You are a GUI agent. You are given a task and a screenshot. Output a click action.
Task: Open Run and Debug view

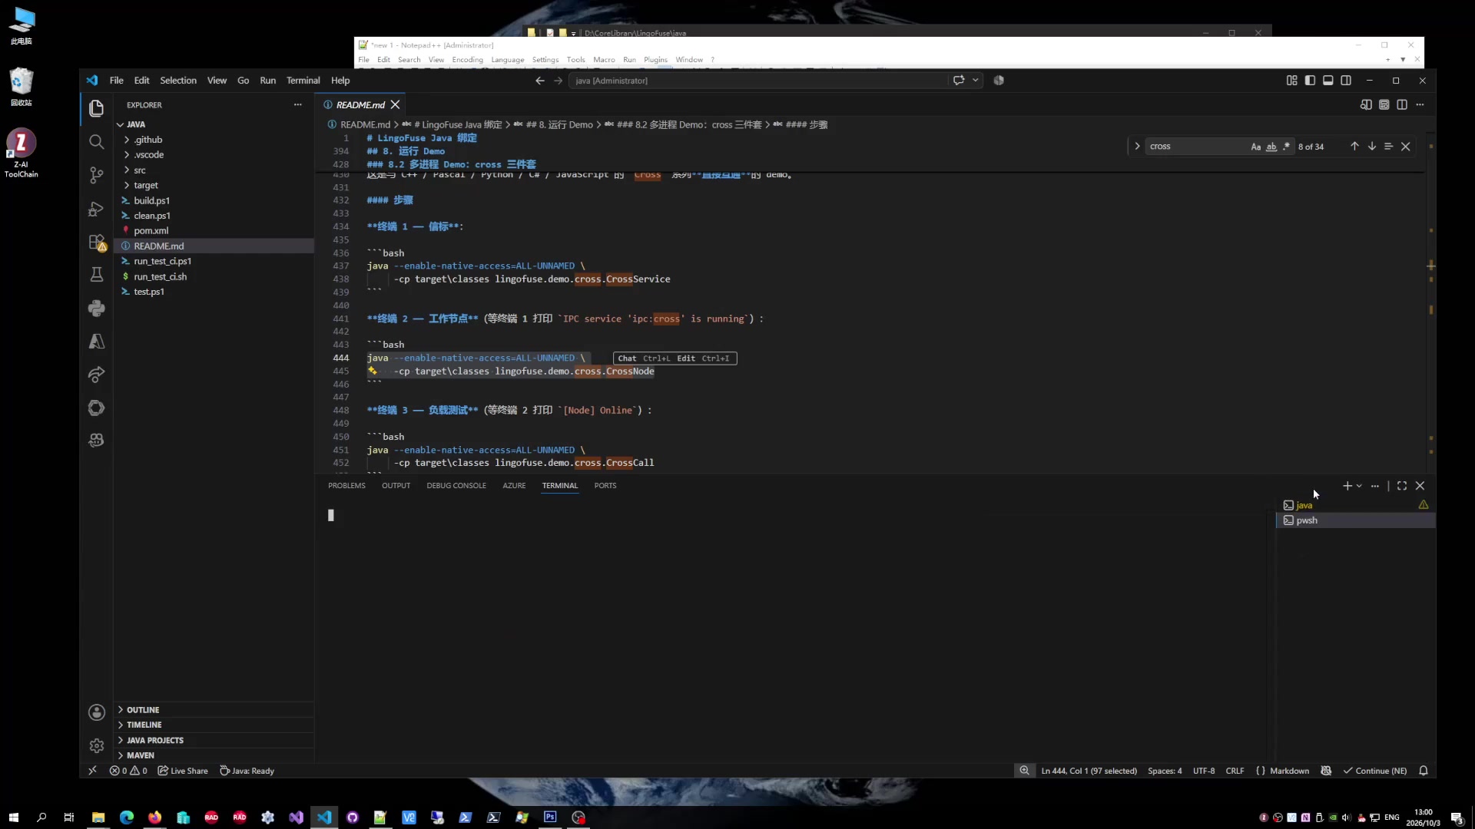[x=96, y=209]
